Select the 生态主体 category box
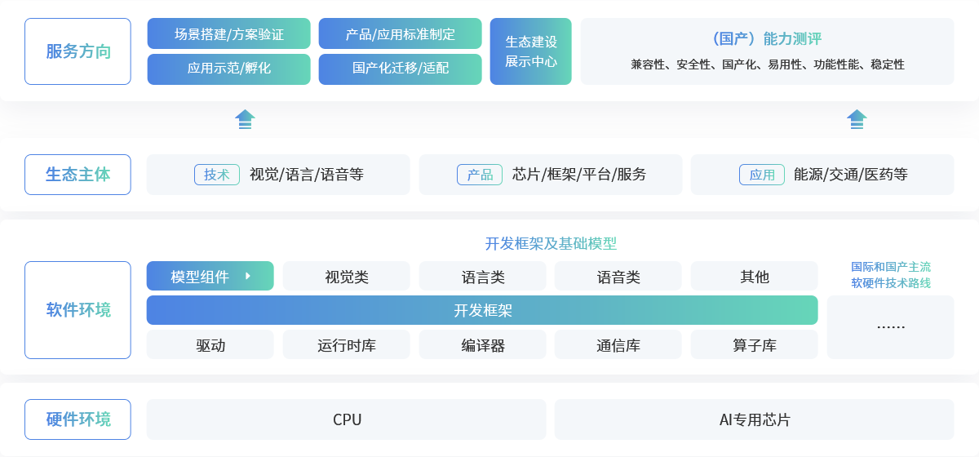 click(x=78, y=175)
